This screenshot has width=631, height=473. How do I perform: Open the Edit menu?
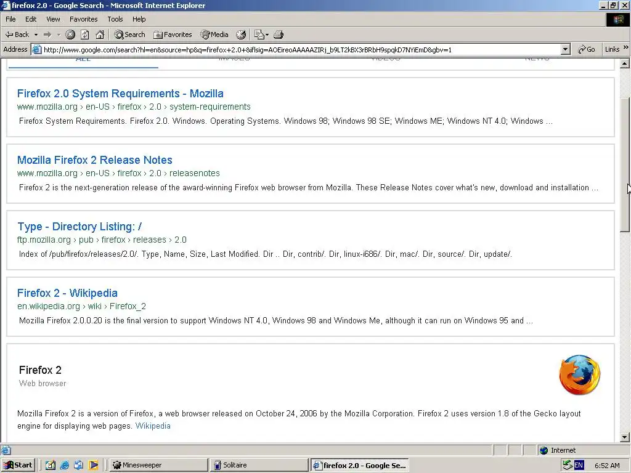(x=31, y=19)
